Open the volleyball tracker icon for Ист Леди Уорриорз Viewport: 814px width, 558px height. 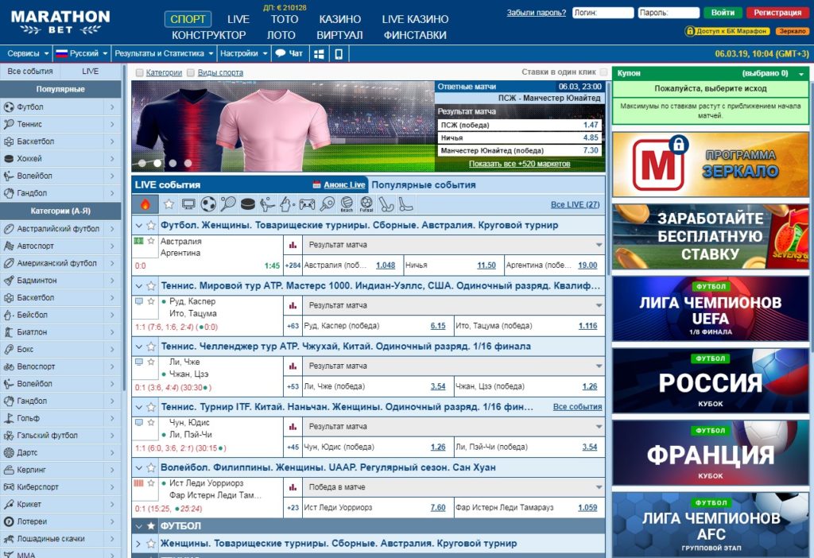[138, 483]
